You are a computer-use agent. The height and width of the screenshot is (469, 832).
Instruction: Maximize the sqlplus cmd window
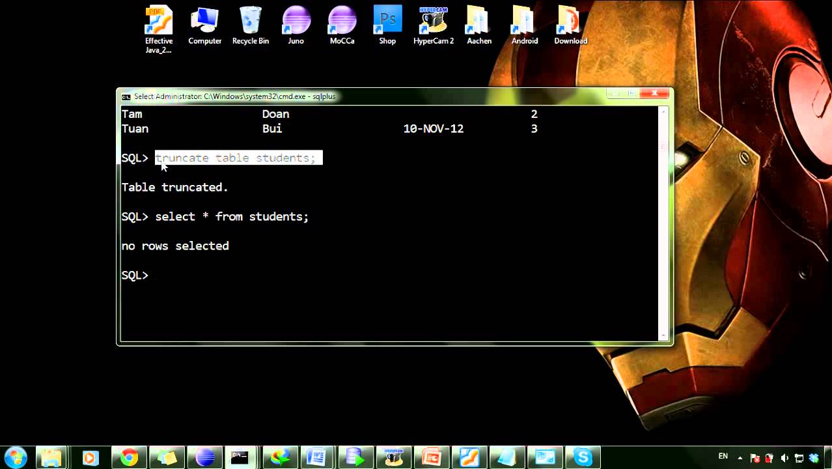click(631, 93)
